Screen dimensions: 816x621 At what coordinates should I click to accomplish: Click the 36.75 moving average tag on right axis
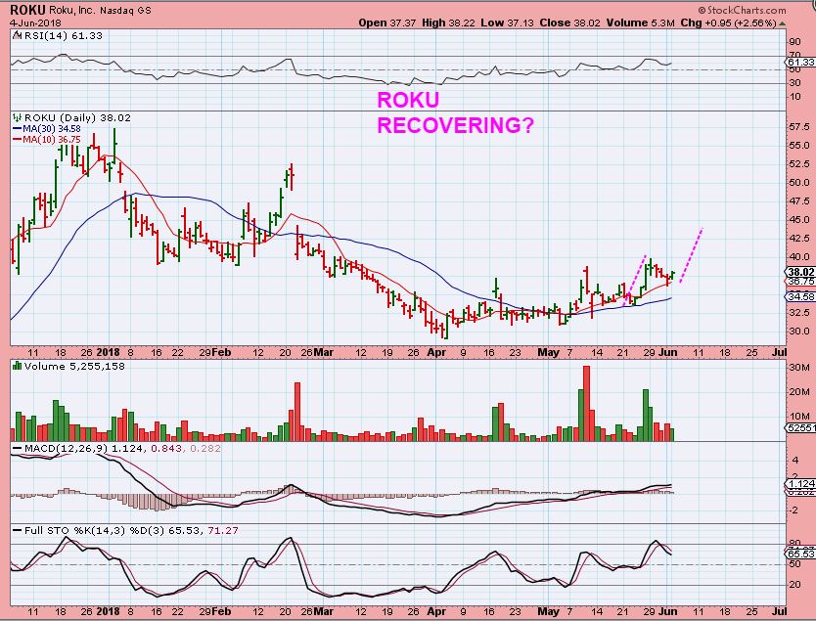pos(800,282)
